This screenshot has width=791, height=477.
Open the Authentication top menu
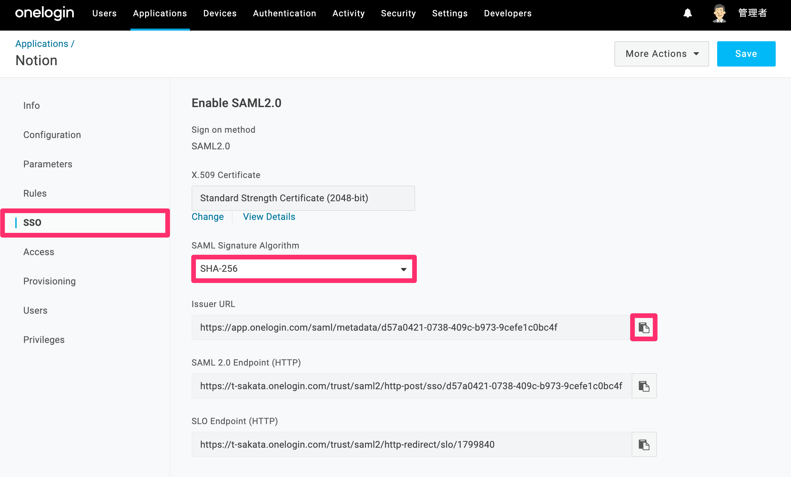click(284, 13)
